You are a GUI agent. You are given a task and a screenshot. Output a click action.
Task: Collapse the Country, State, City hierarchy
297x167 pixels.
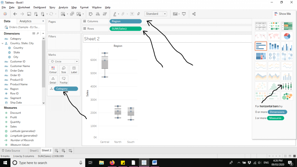[x=2, y=43]
